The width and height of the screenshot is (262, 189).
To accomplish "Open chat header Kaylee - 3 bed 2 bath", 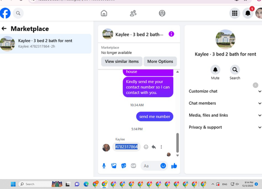I will pyautogui.click(x=139, y=35).
